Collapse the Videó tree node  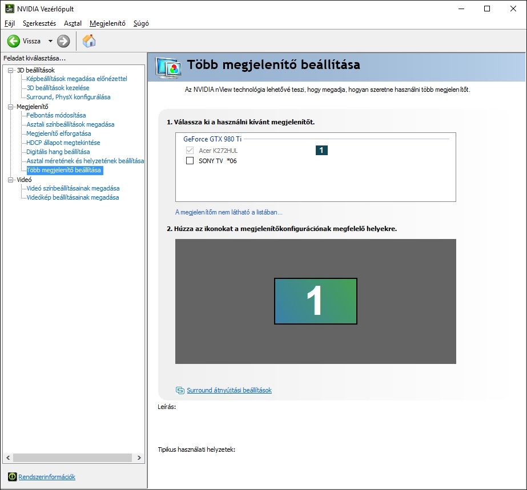[11, 180]
